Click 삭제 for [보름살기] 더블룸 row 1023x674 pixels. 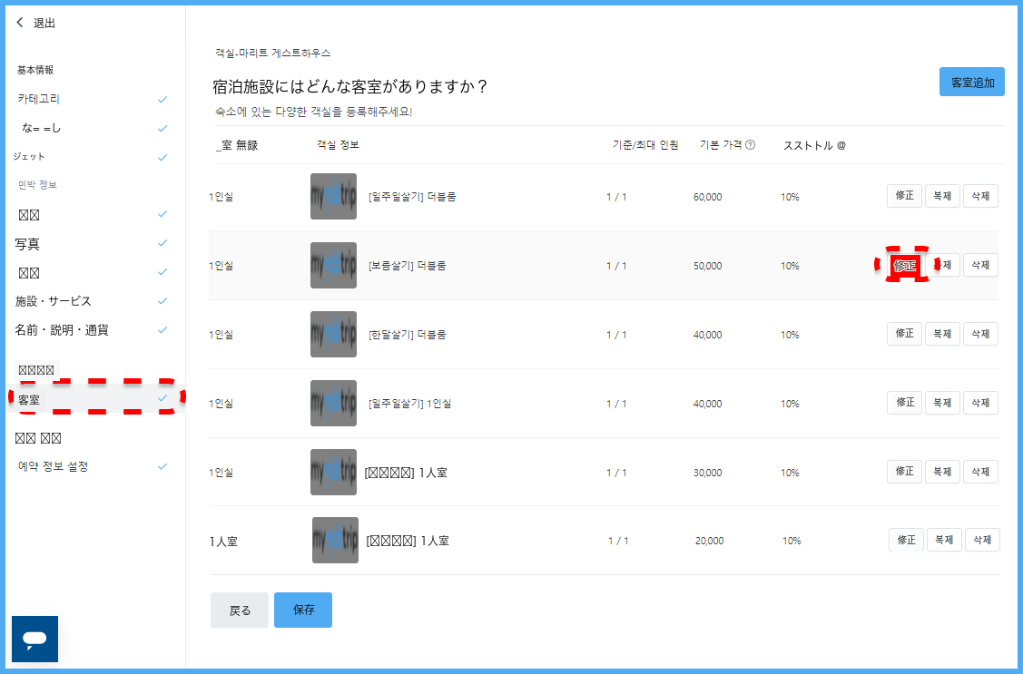pos(980,265)
